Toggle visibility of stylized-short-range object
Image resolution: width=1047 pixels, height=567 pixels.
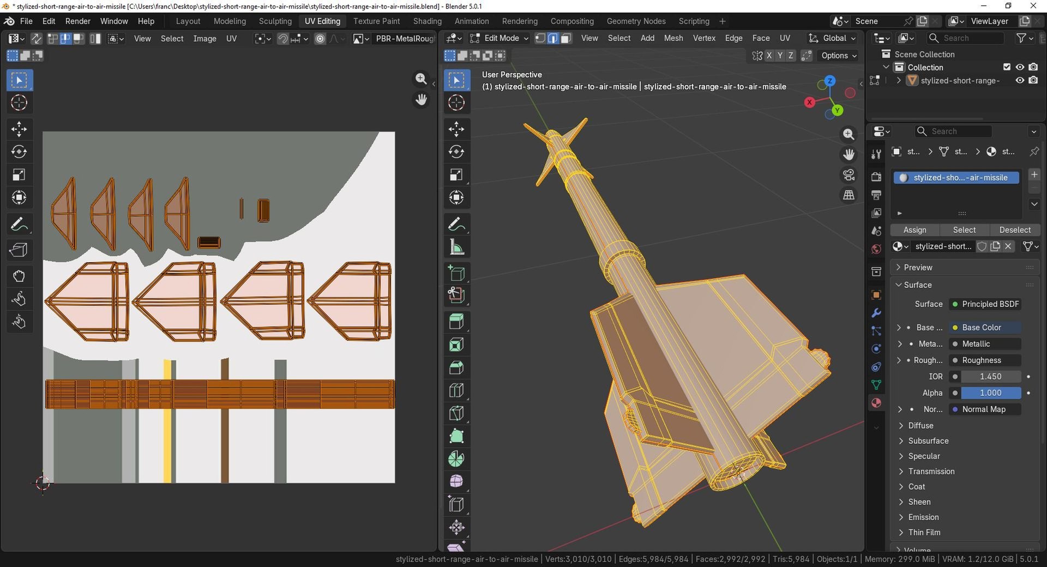[1020, 80]
